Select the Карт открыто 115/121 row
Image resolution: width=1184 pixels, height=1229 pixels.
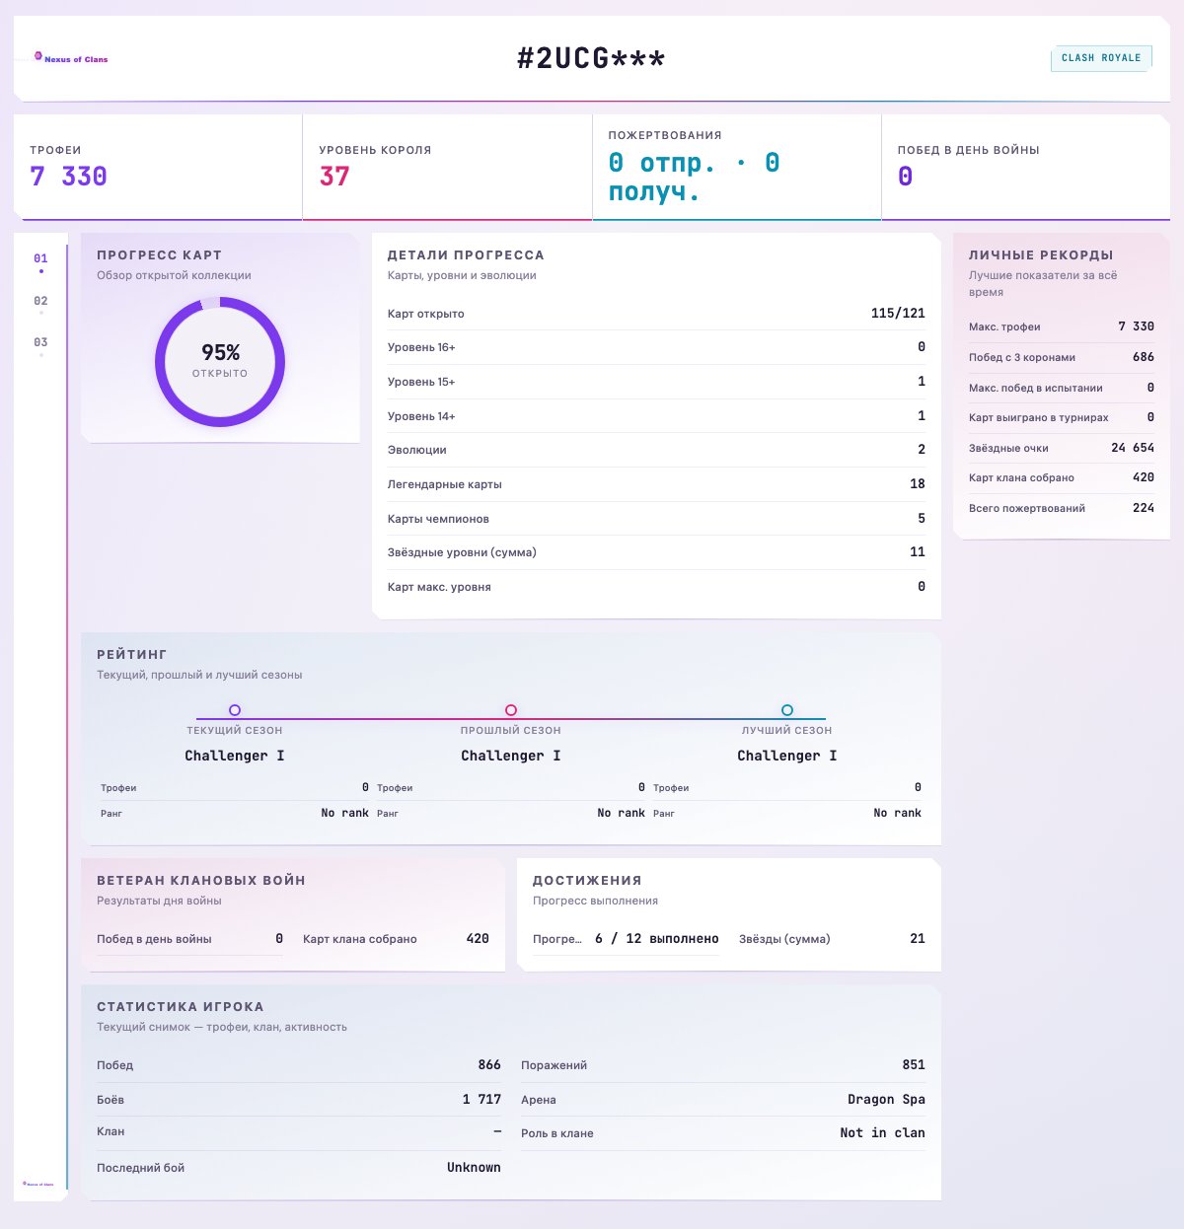pyautogui.click(x=656, y=314)
